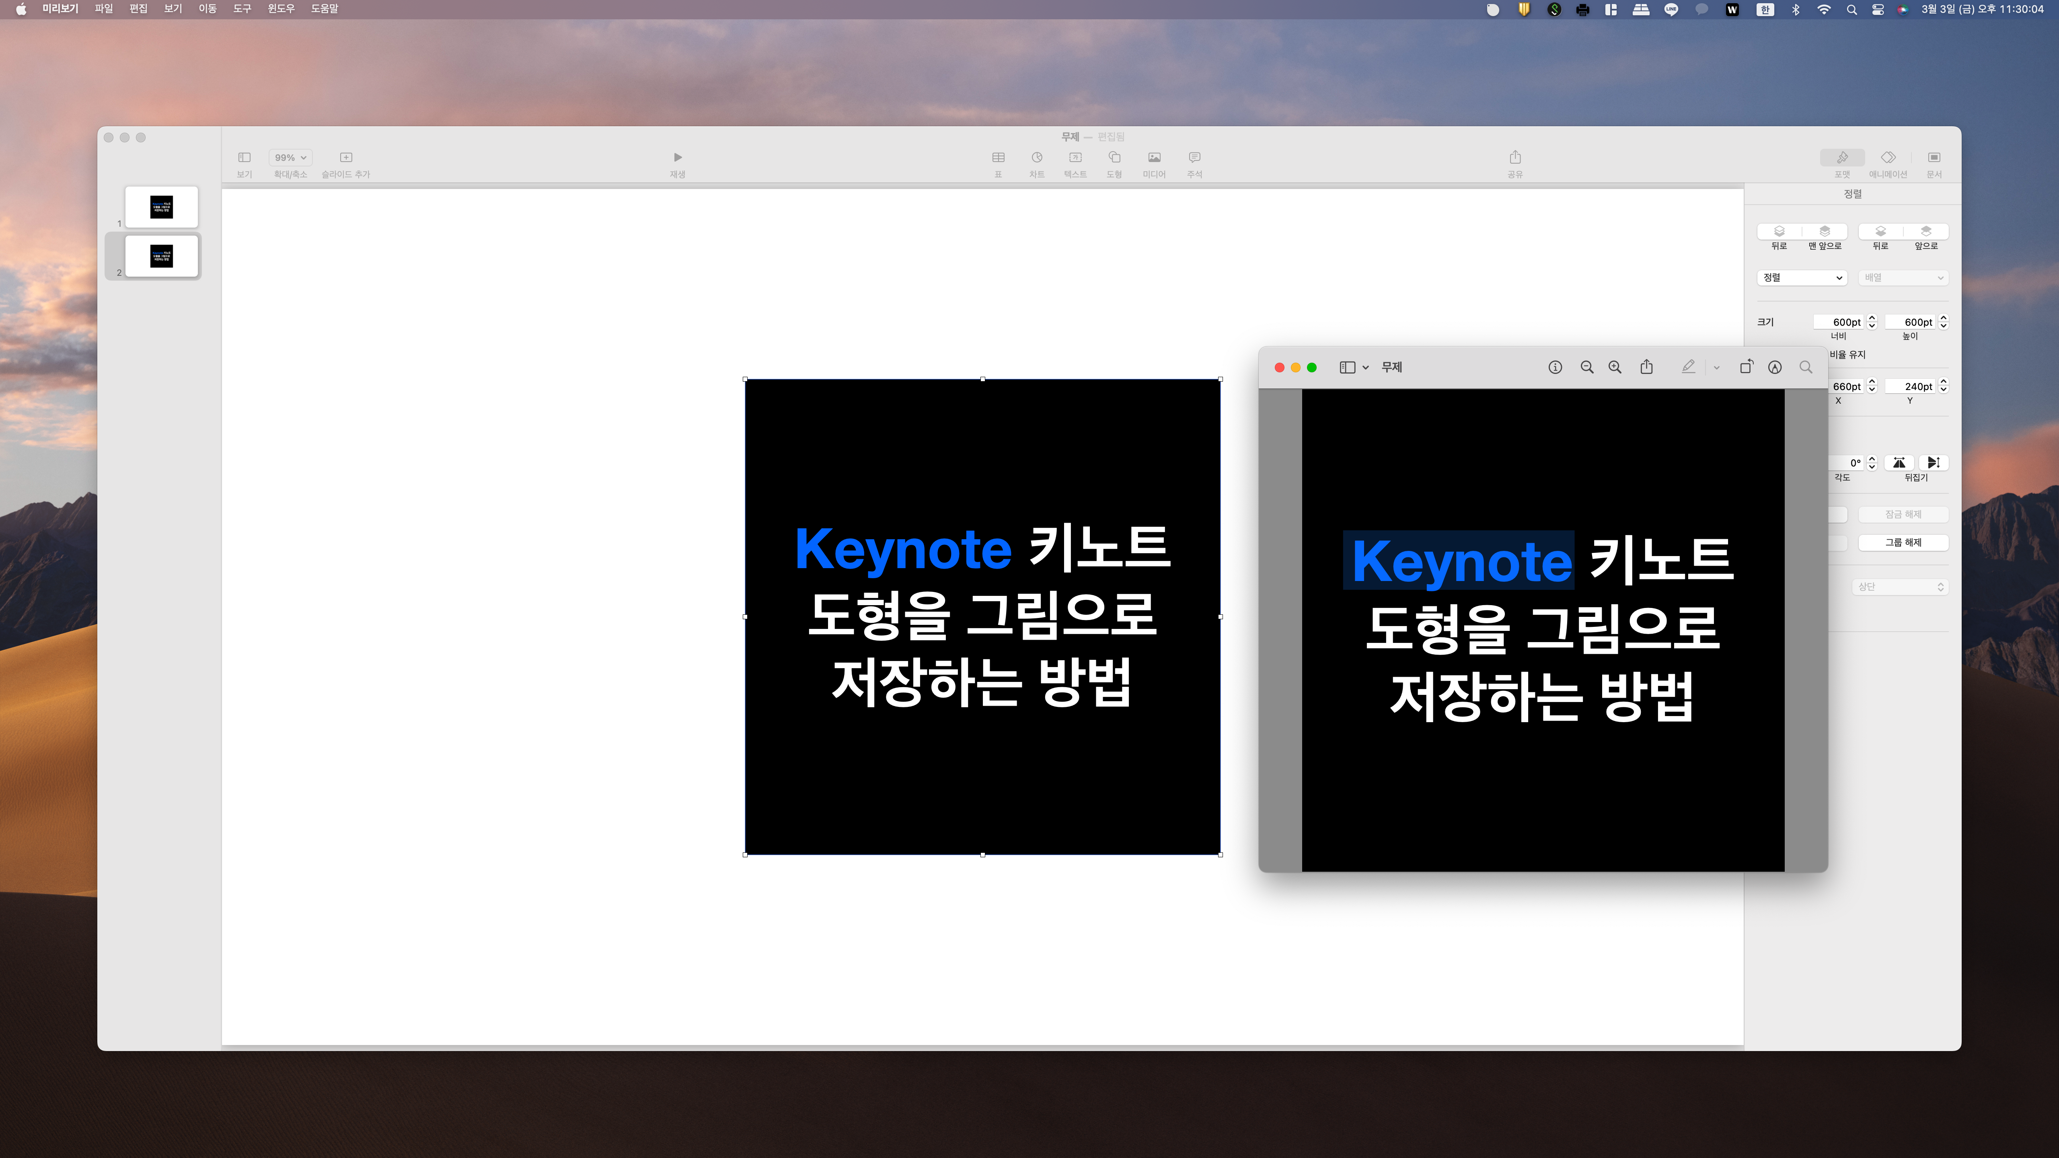Image resolution: width=2059 pixels, height=1158 pixels.
Task: Expand the highlight pen options chevron
Action: [x=1716, y=368]
